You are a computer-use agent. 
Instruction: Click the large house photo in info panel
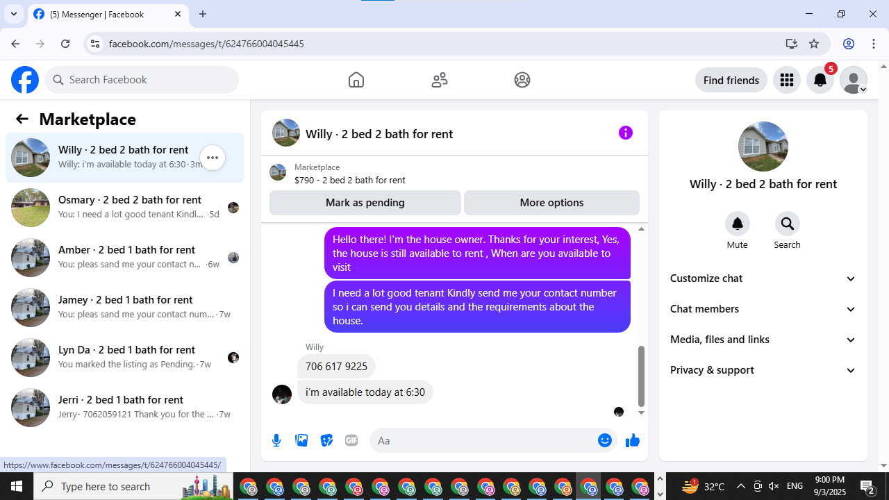click(763, 147)
